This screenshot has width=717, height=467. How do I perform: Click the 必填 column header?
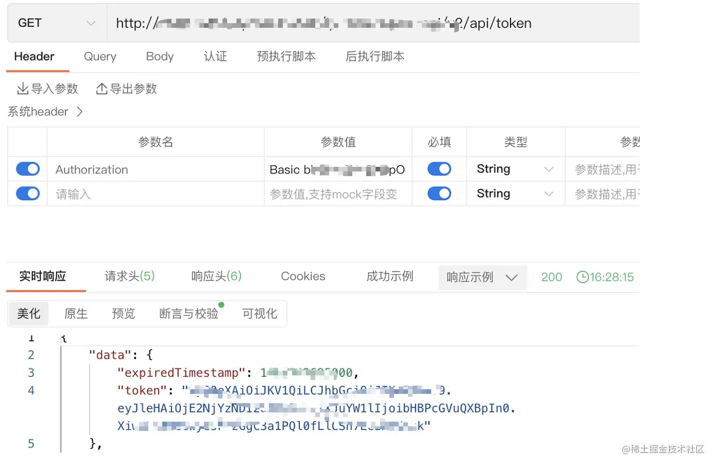point(439,142)
